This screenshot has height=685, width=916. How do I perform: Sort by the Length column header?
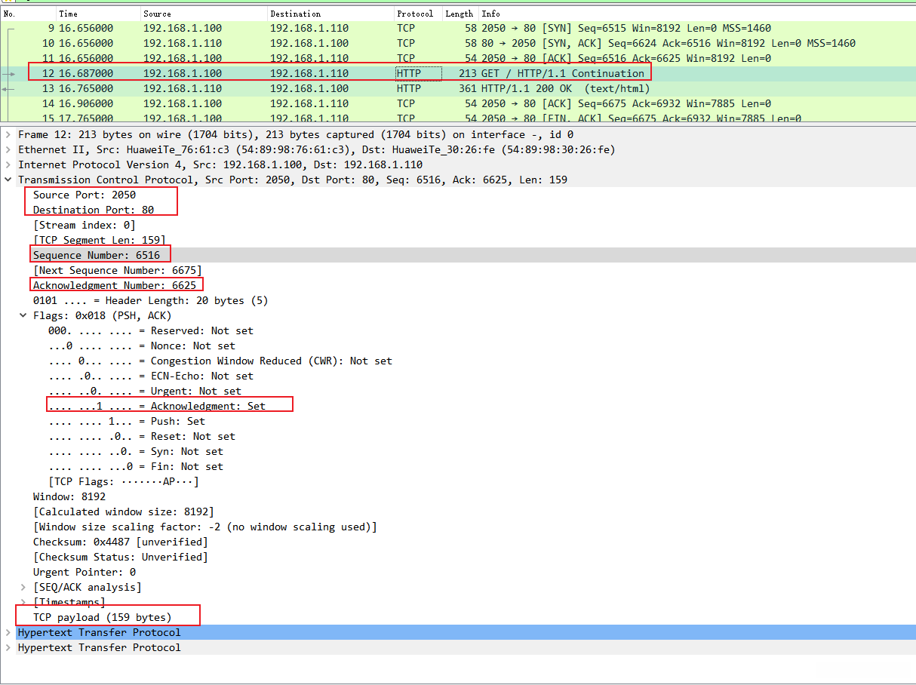(460, 14)
